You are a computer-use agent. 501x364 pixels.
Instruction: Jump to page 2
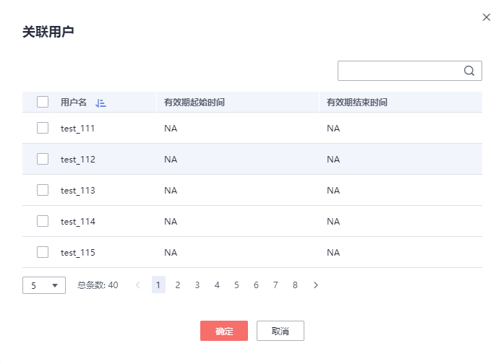coord(178,285)
